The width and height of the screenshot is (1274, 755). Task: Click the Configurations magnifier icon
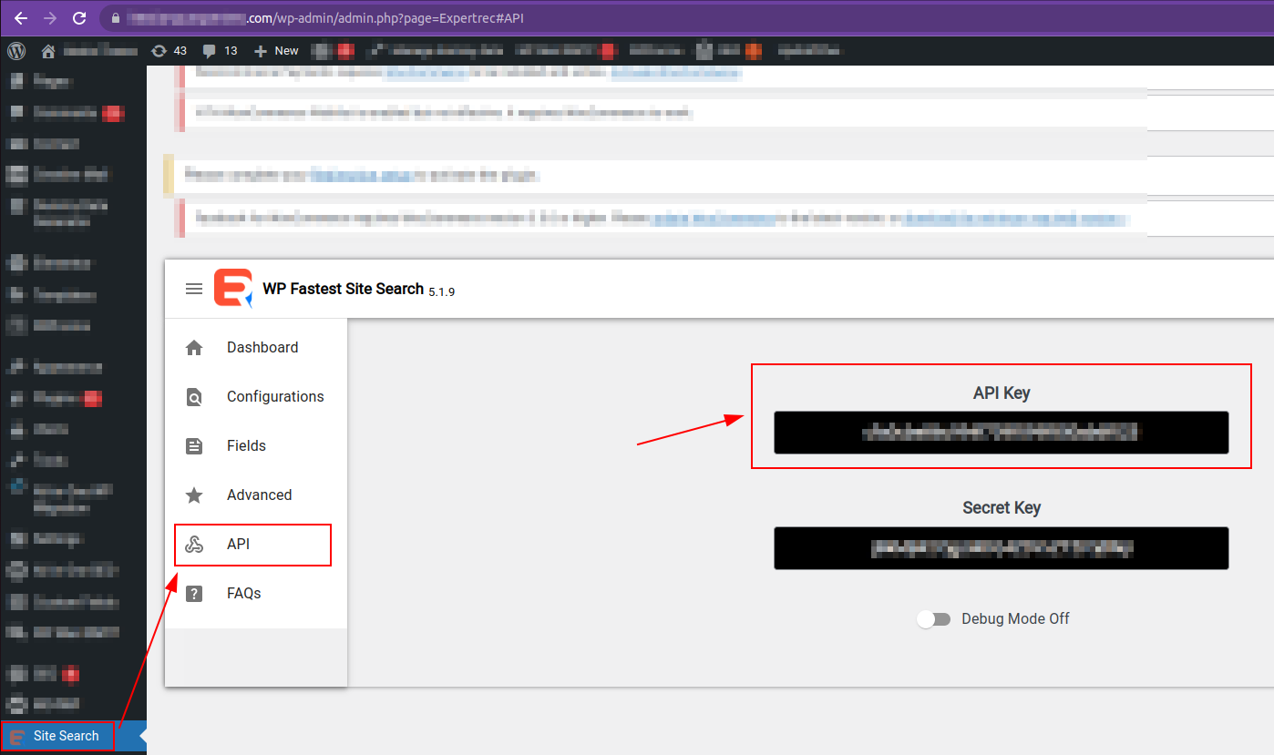pyautogui.click(x=193, y=396)
